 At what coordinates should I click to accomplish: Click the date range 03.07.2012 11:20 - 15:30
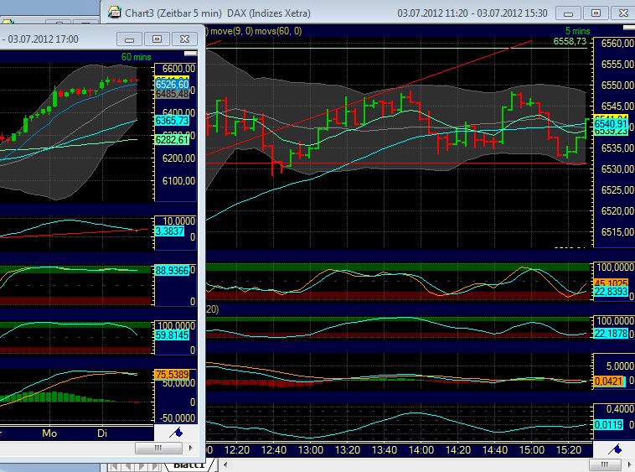coord(472,13)
